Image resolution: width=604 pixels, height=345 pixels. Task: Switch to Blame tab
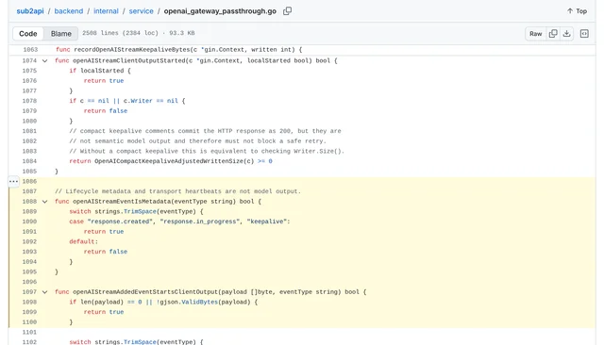click(x=60, y=33)
